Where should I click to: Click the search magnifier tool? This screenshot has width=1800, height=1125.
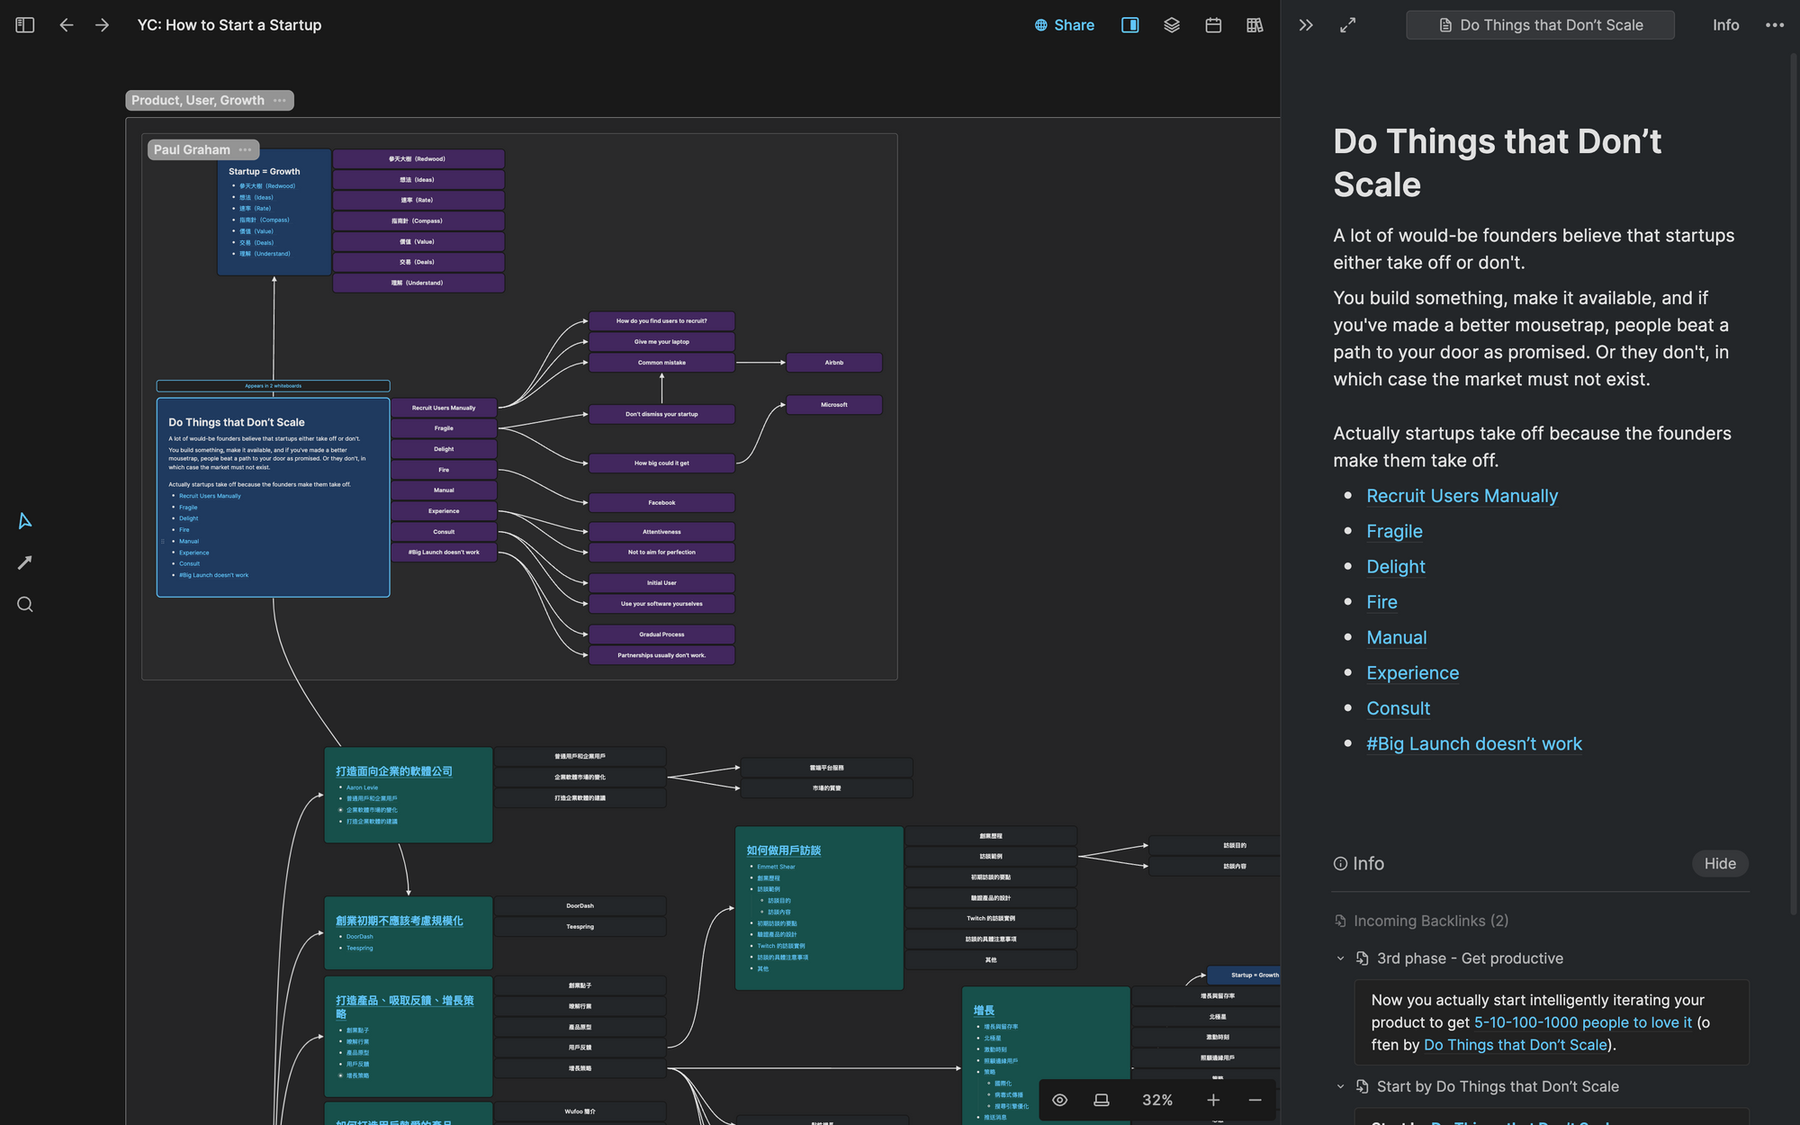25,604
